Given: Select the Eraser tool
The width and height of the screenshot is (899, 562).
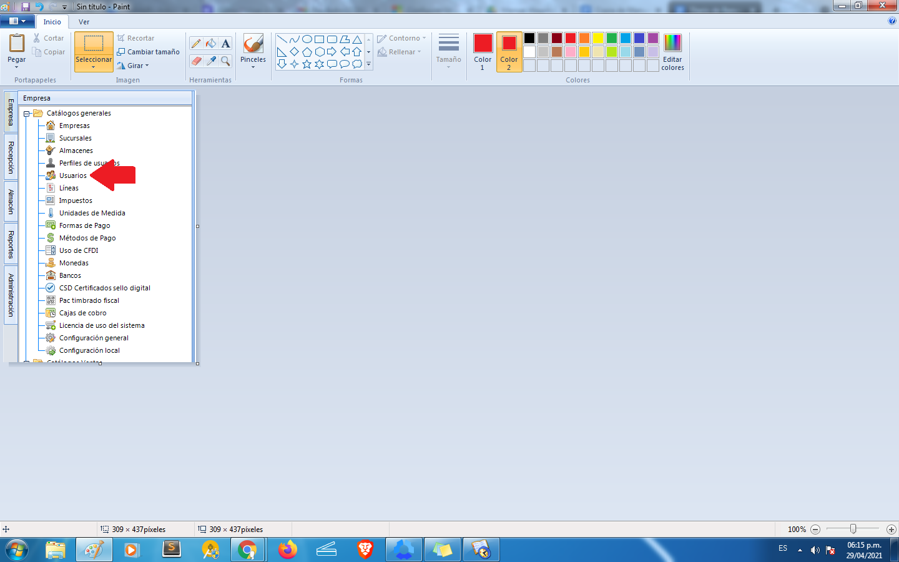Looking at the screenshot, I should 196,61.
